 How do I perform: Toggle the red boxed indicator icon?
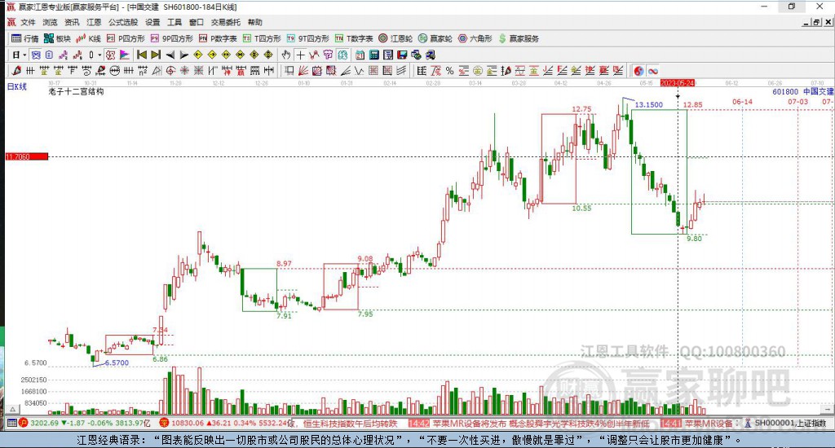click(110, 55)
